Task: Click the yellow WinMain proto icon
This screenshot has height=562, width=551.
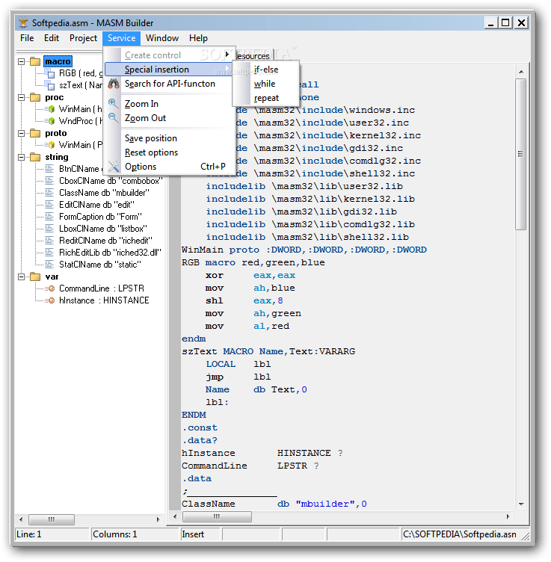Action: (x=50, y=145)
